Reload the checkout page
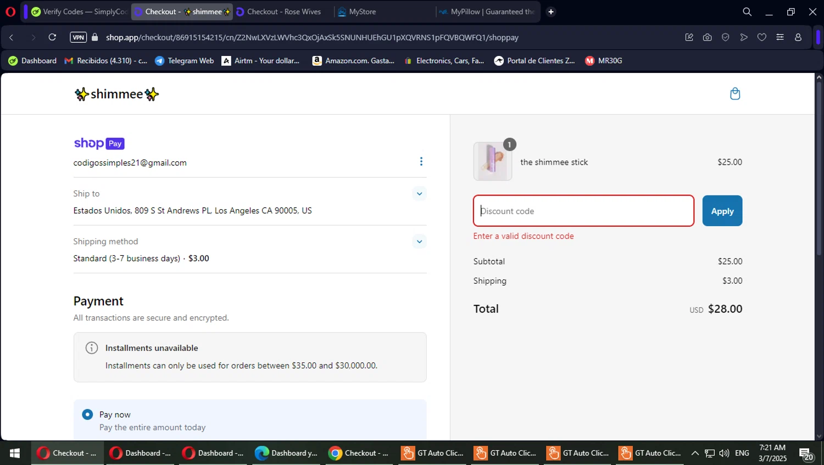The height and width of the screenshot is (465, 824). coord(52,37)
